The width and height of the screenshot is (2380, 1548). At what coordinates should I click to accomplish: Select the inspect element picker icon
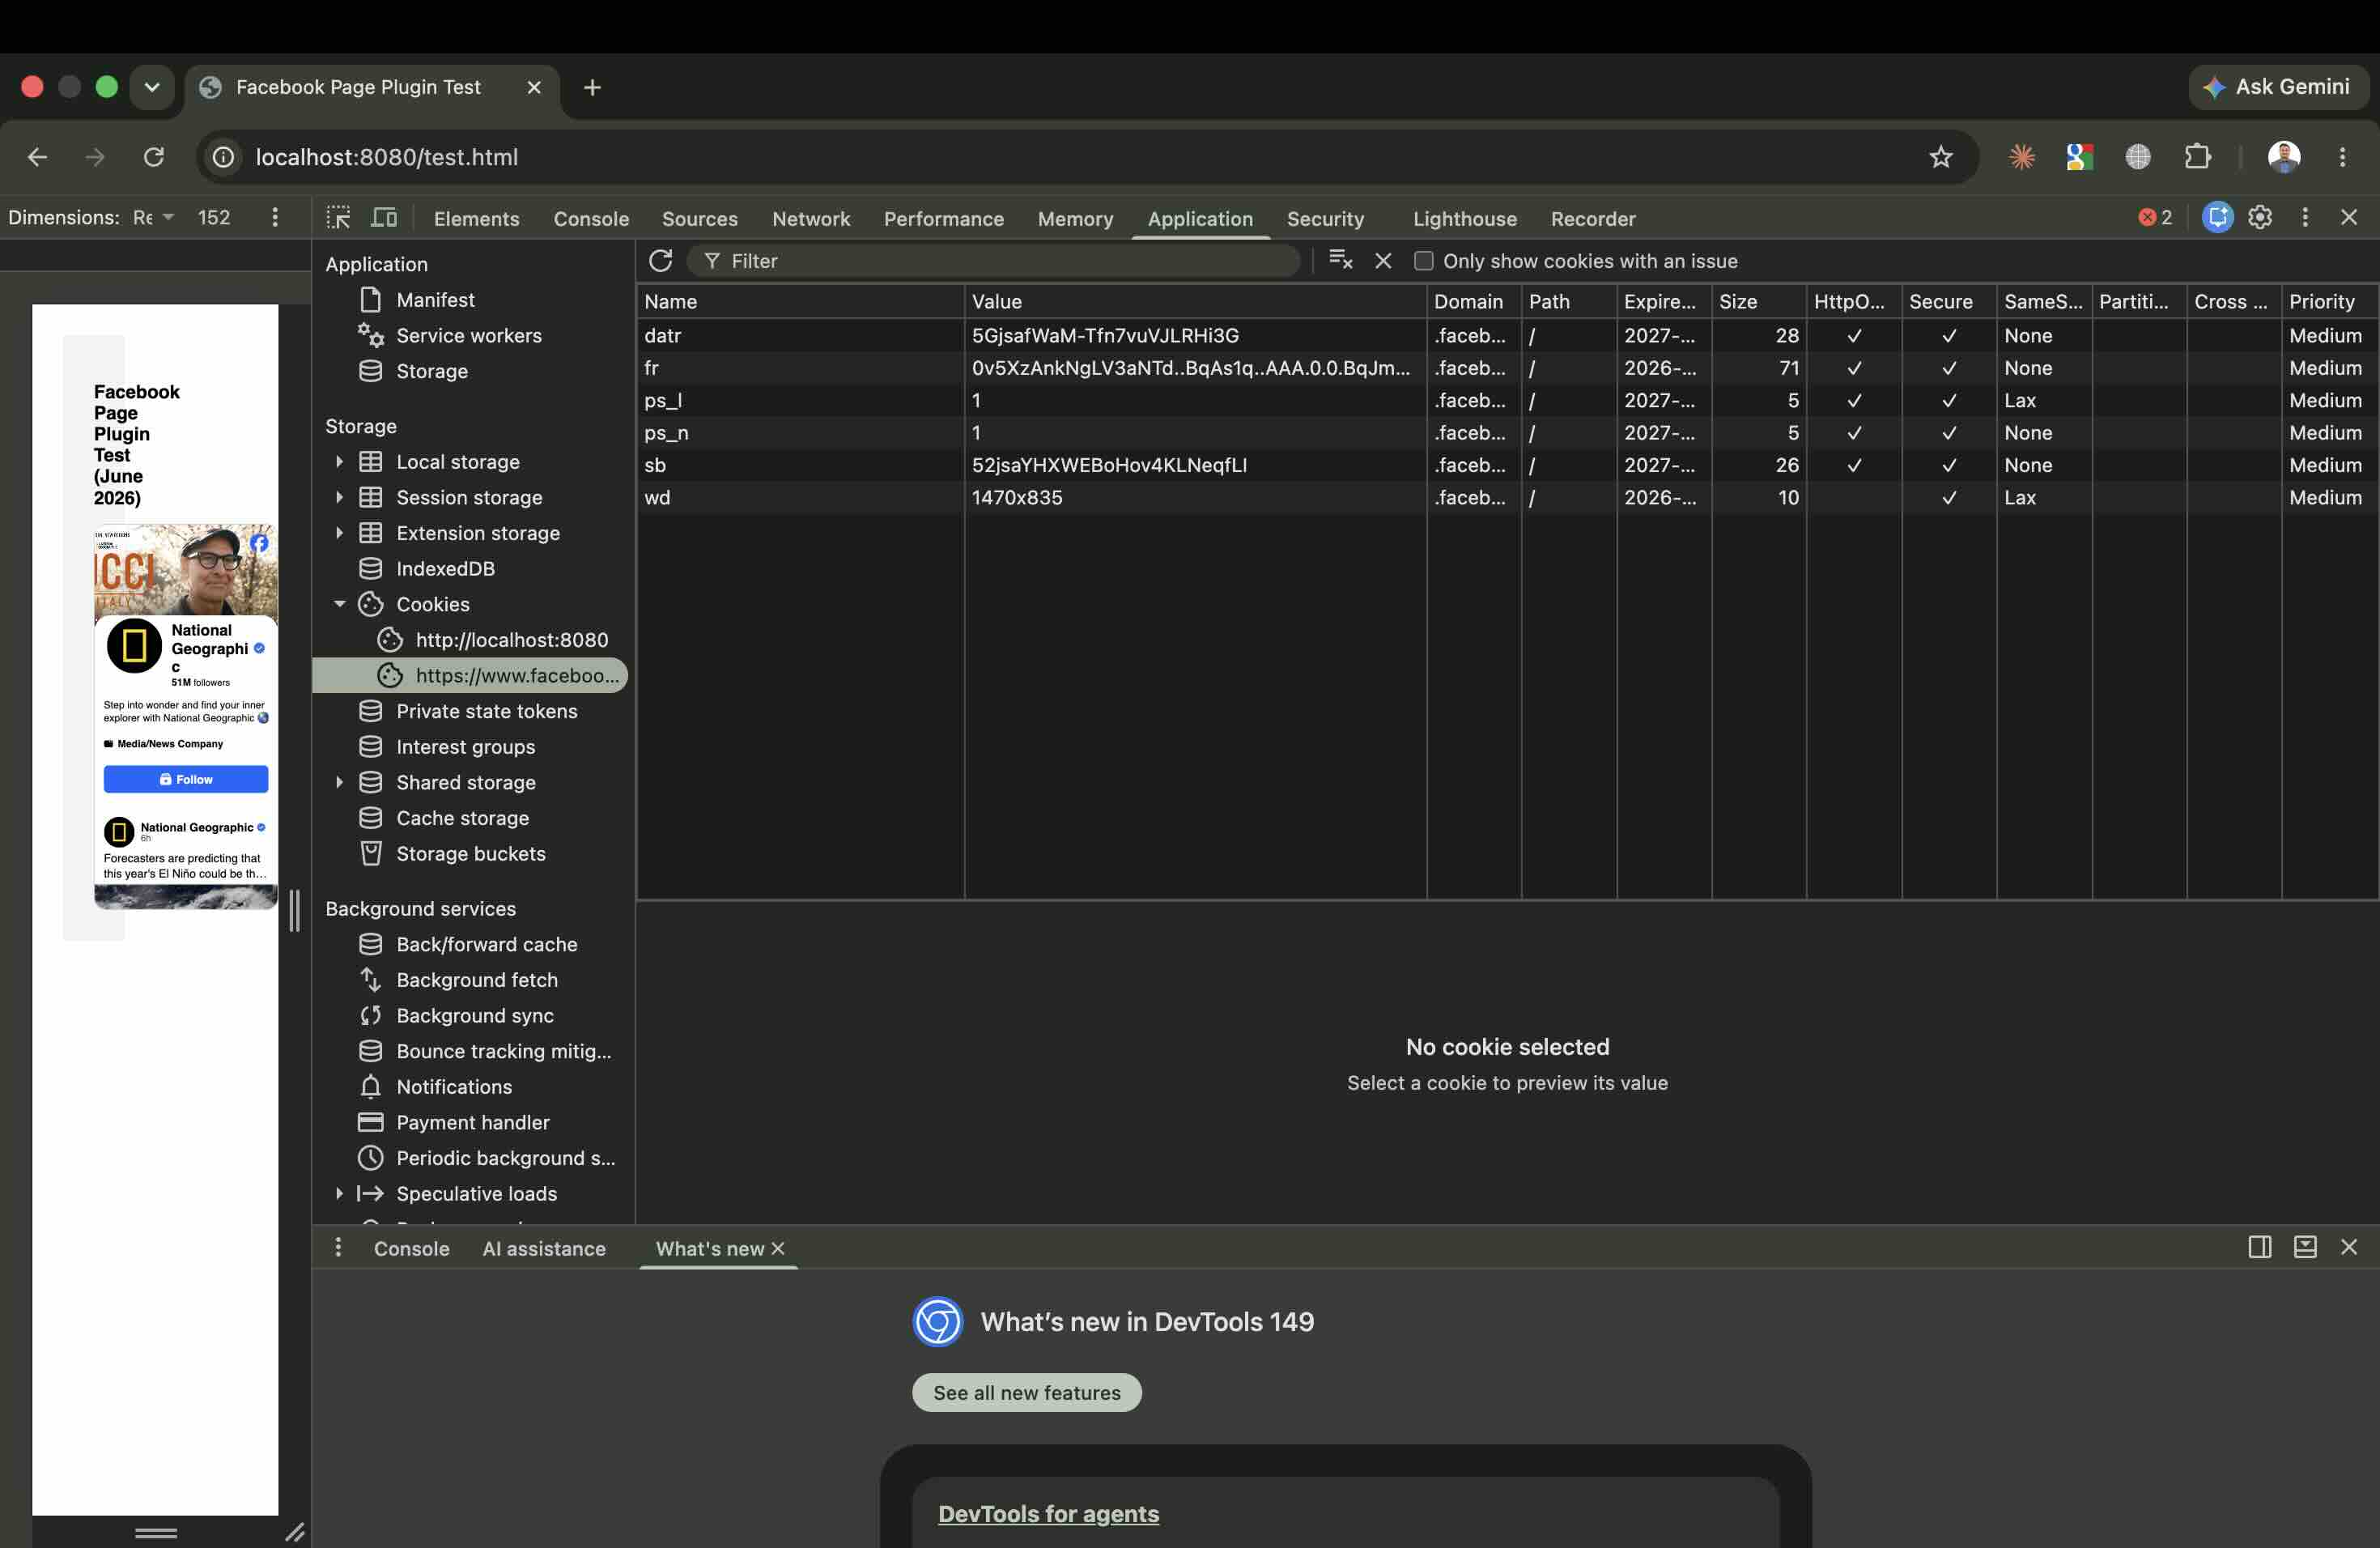click(x=338, y=218)
